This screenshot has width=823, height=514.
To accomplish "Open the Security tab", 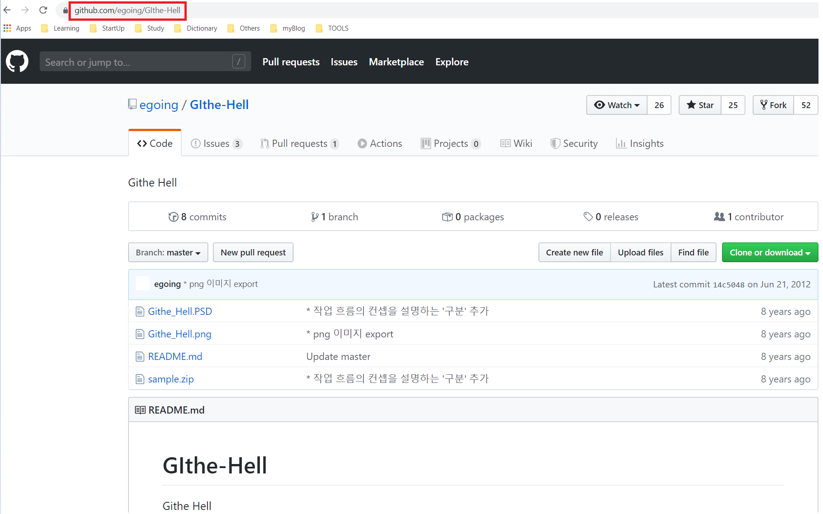I will 574,143.
